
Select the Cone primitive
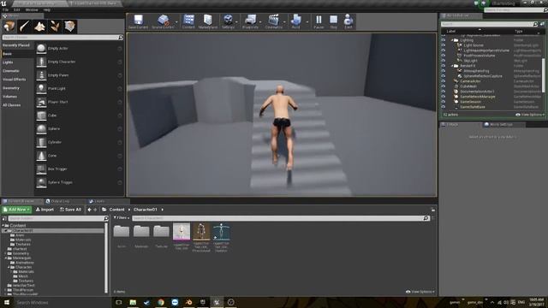[x=80, y=156]
